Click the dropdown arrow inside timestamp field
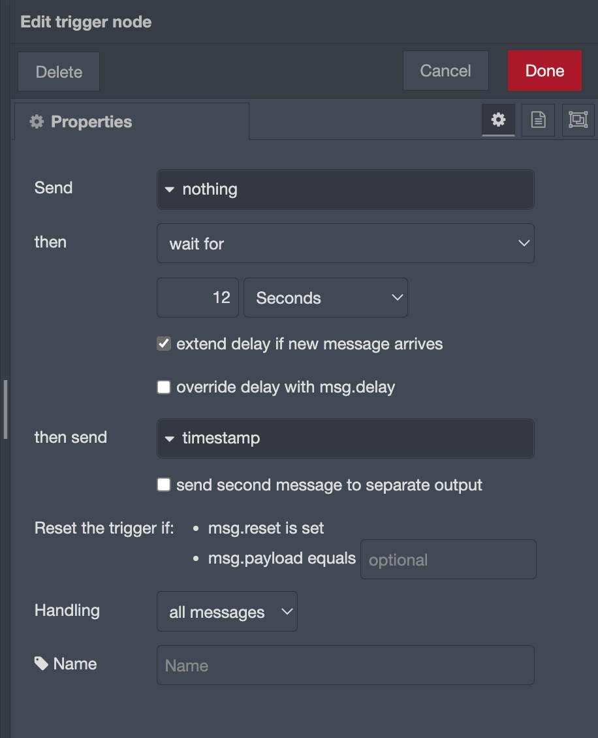598x738 pixels. click(x=170, y=438)
